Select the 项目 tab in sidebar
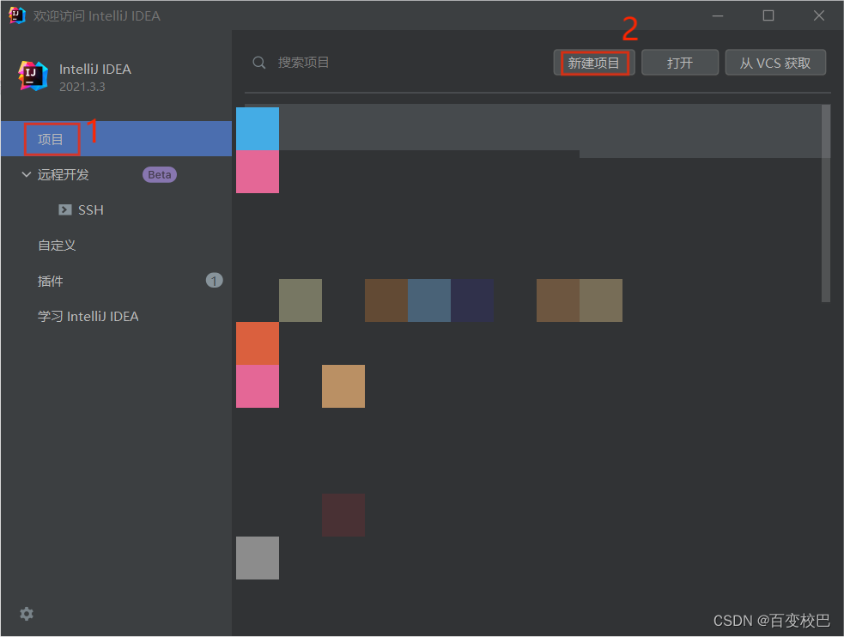Viewport: 844px width, 637px height. [116, 139]
